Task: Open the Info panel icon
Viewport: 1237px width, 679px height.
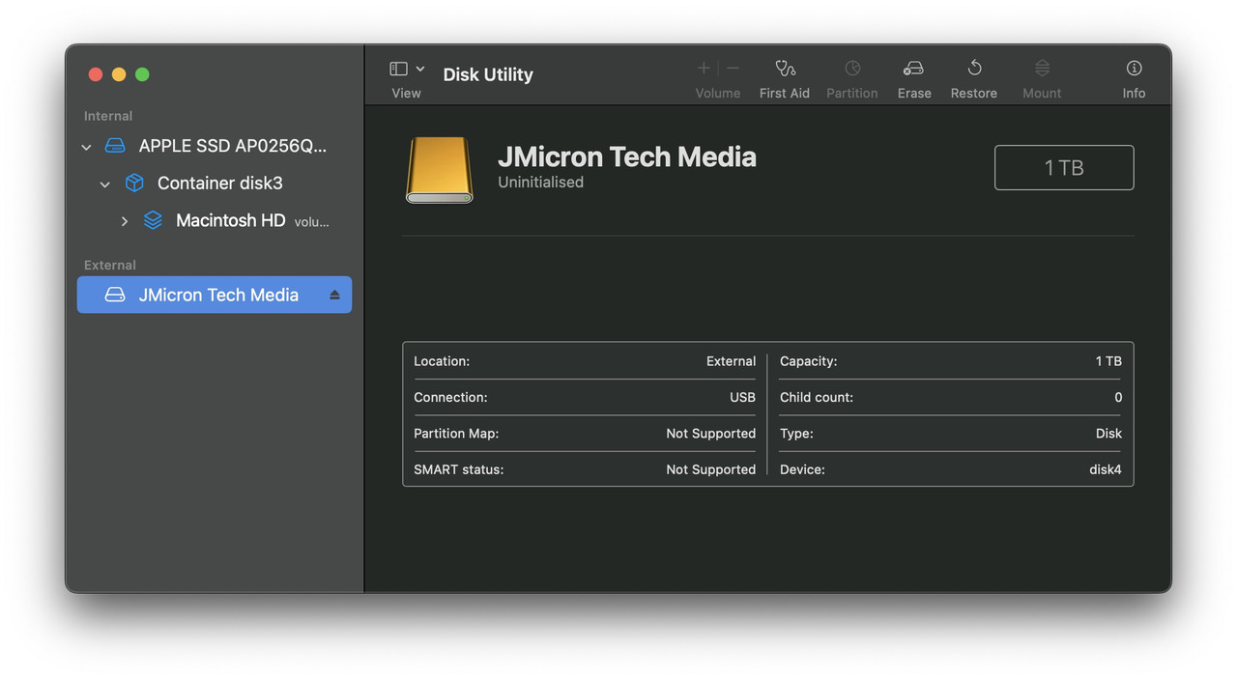Action: pos(1134,68)
